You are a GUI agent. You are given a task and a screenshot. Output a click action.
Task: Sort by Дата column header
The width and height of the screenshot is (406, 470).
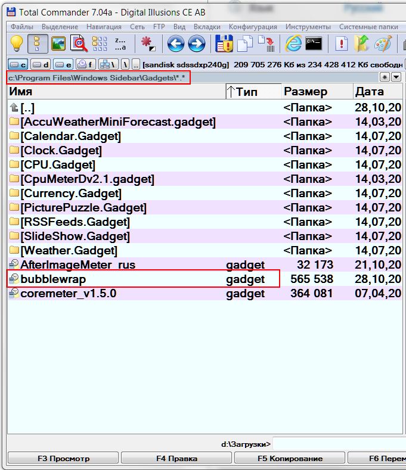click(377, 91)
